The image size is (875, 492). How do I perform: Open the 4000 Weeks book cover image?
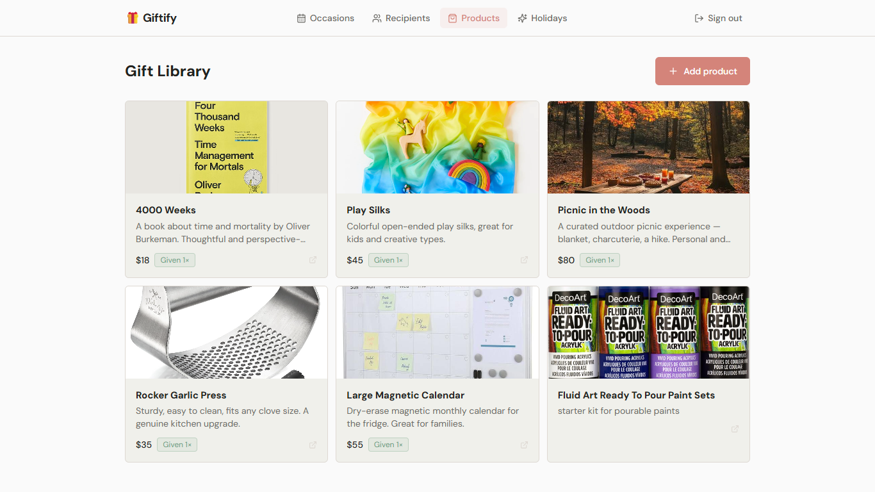click(x=227, y=147)
